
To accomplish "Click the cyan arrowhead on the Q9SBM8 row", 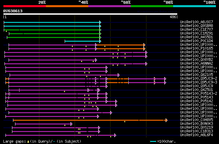I will 100,26.
